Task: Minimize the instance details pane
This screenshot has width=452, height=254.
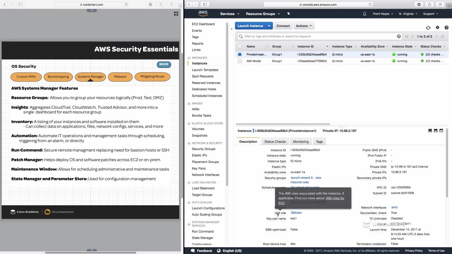Action: [430, 131]
